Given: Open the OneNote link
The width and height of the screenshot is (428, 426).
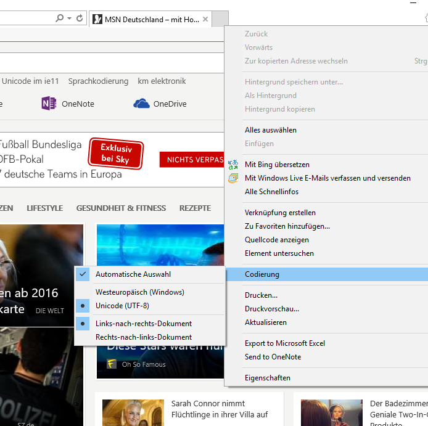Looking at the screenshot, I should [x=78, y=104].
